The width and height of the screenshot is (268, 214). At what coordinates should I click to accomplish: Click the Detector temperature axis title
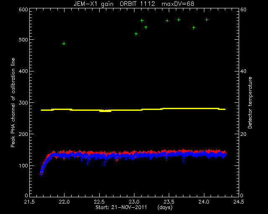tap(250, 102)
